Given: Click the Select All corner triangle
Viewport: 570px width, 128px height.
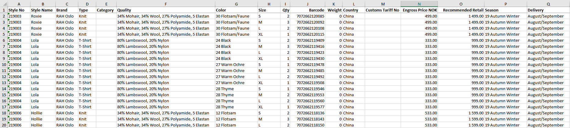Looking at the screenshot, I should point(4,4).
